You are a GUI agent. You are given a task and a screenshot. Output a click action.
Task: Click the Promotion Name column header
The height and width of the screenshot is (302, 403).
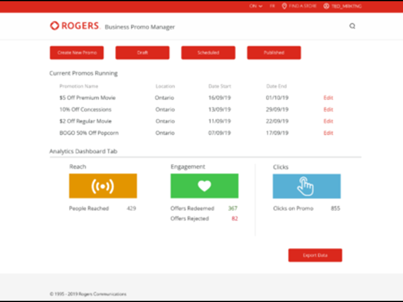pos(79,86)
